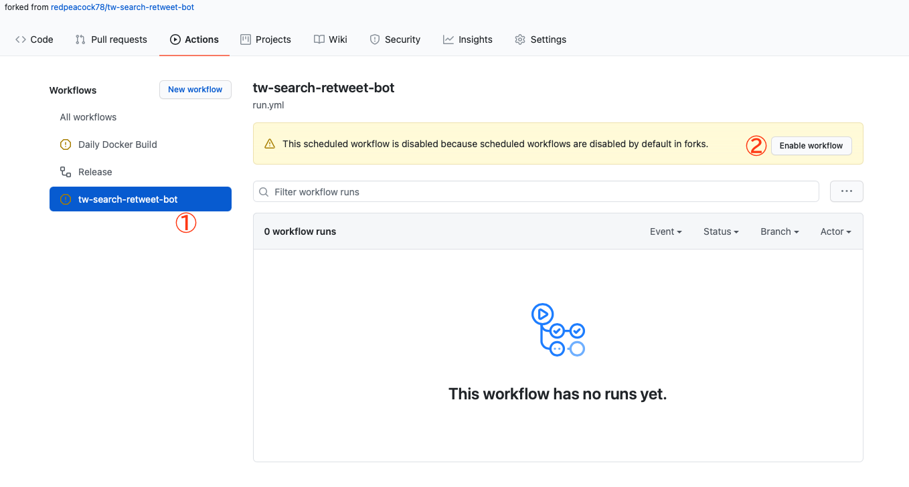Viewport: 909px width, 487px height.
Task: Click the Actions play icon
Action: tap(175, 39)
